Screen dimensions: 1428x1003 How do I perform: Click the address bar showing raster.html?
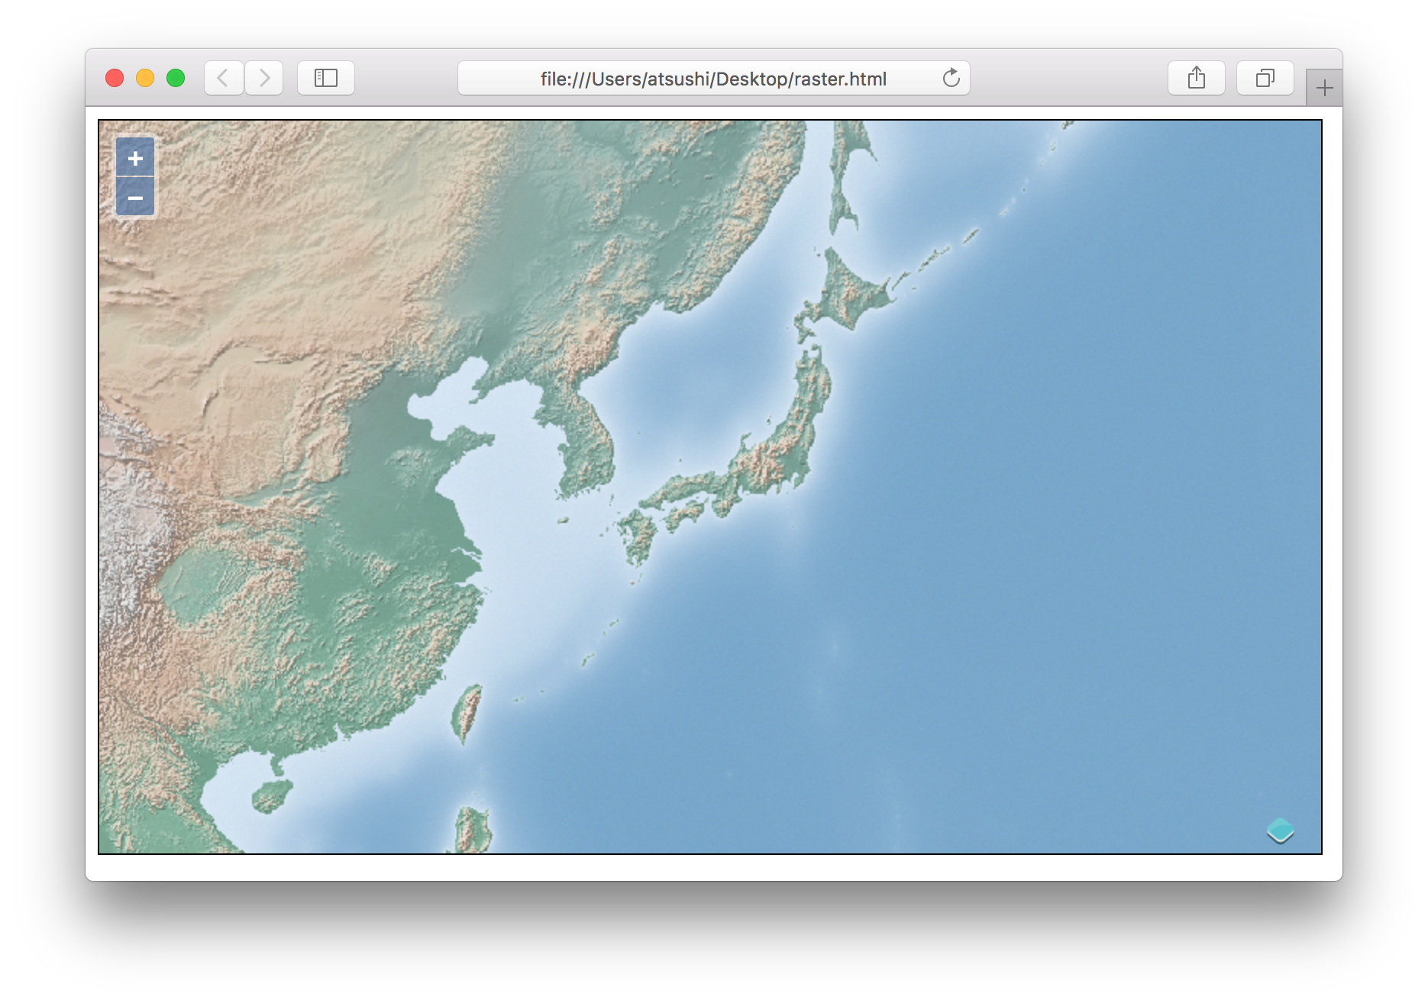(712, 79)
